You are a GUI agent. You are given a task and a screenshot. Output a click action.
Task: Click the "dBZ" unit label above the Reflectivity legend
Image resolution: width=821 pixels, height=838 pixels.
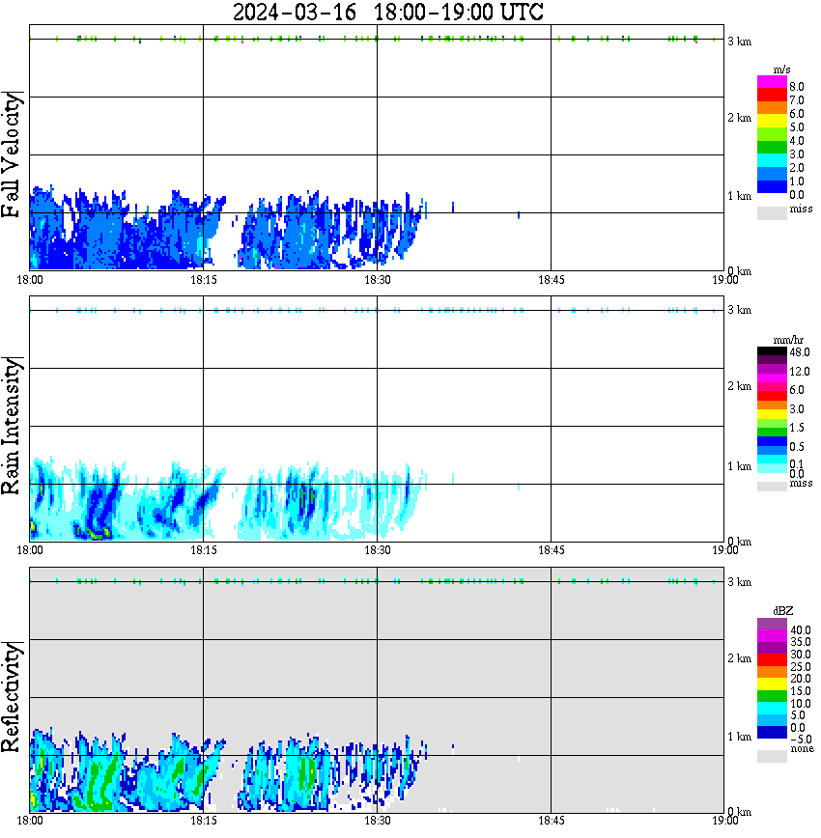coord(782,611)
